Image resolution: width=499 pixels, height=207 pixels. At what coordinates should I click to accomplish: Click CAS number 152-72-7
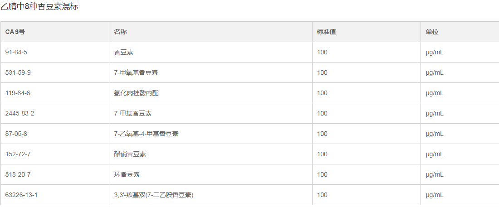pyautogui.click(x=18, y=154)
